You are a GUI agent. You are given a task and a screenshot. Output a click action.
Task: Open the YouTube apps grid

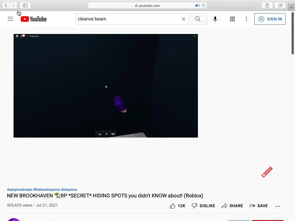point(232,19)
